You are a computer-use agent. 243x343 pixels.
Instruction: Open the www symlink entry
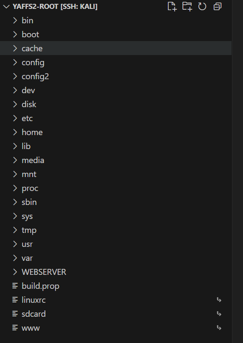tap(116, 328)
